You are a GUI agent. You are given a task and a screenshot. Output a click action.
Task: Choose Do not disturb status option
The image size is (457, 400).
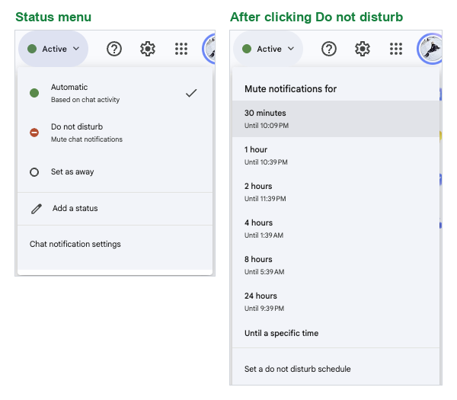click(x=115, y=133)
